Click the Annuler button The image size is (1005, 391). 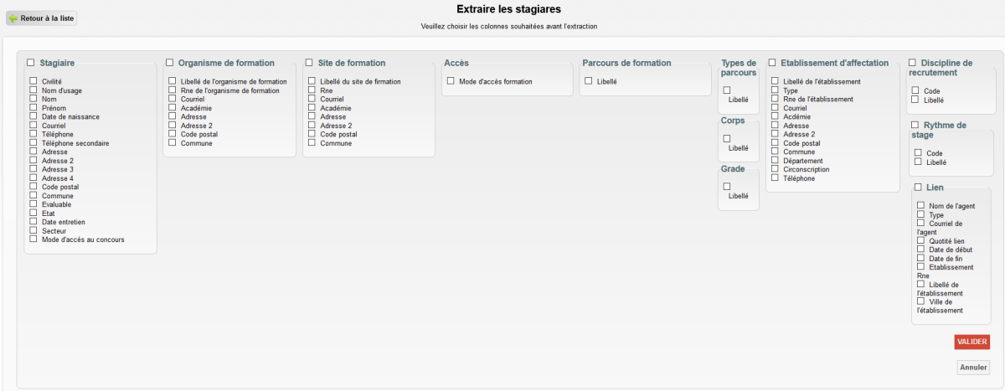pyautogui.click(x=973, y=368)
